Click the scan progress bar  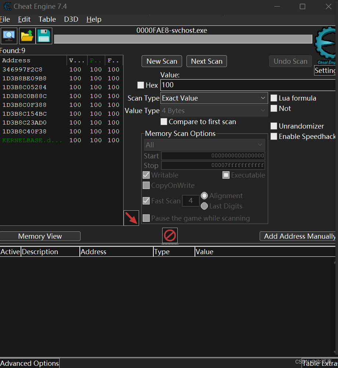pos(183,39)
